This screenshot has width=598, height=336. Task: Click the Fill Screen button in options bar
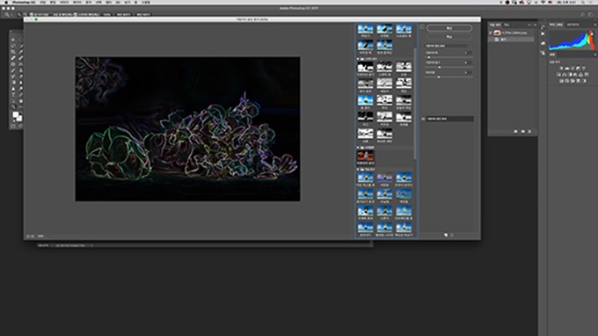tap(143, 14)
